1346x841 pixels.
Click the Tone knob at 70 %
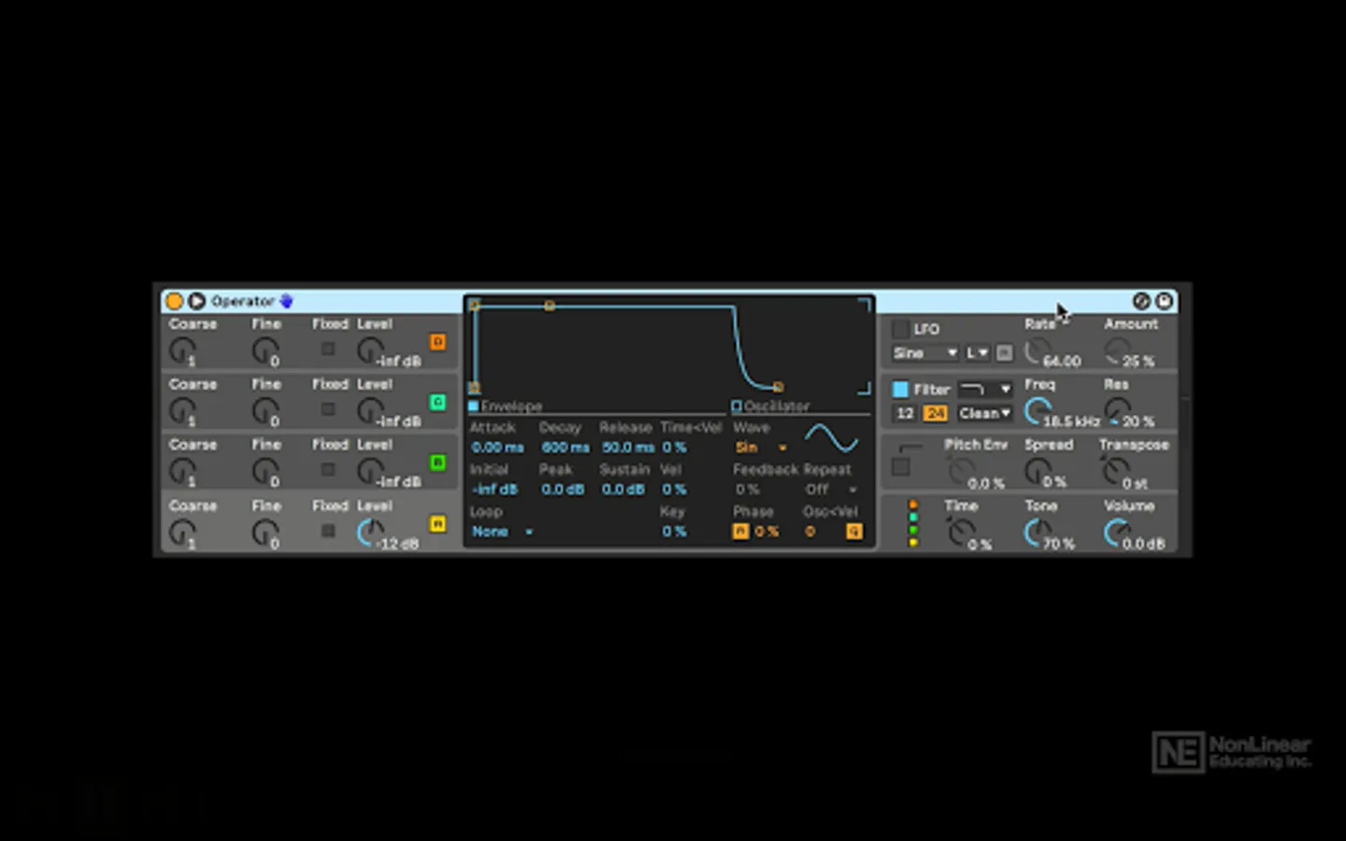point(1037,533)
